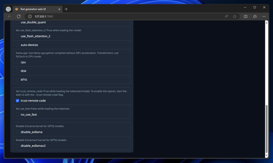This screenshot has width=273, height=163.
Task: Open split screen icon in toolbar
Action: click(x=245, y=16)
